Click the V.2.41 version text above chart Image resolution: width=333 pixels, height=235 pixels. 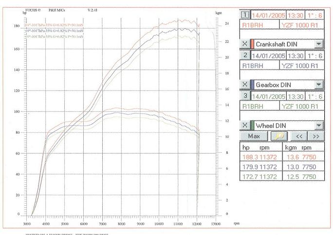click(92, 10)
